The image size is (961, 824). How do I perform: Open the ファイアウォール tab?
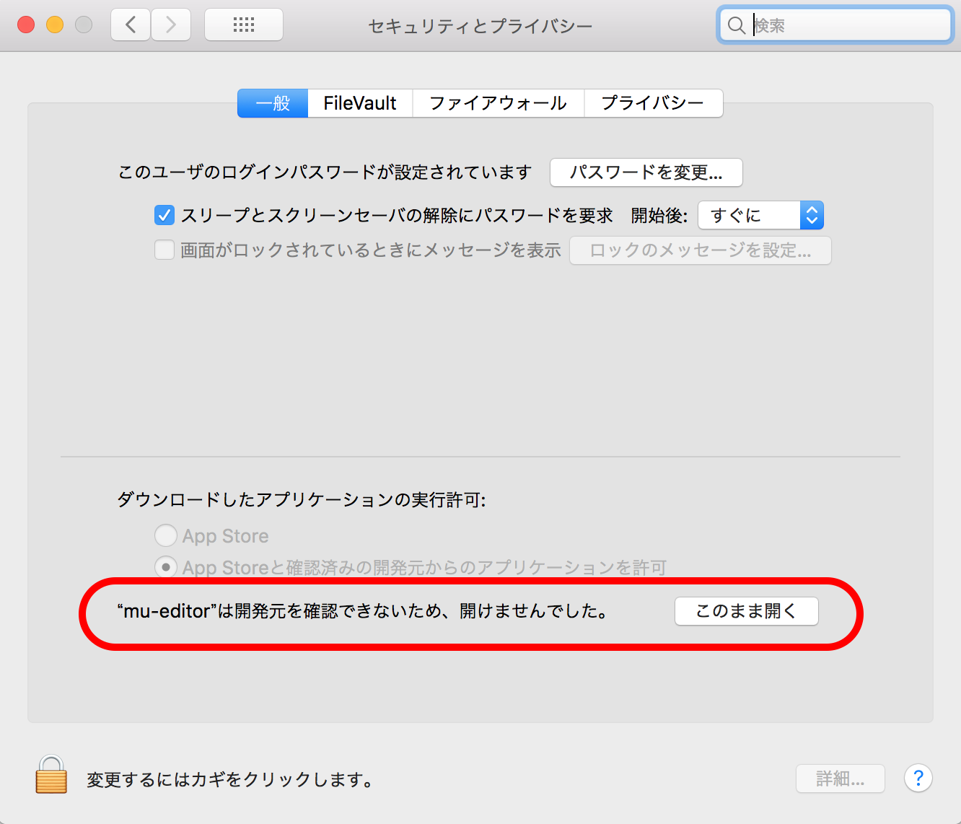[498, 103]
